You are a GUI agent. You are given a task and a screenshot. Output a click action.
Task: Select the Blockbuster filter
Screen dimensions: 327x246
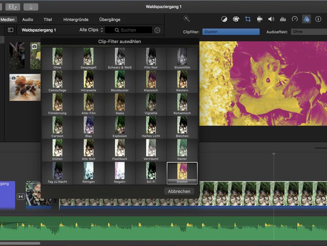tap(120, 82)
